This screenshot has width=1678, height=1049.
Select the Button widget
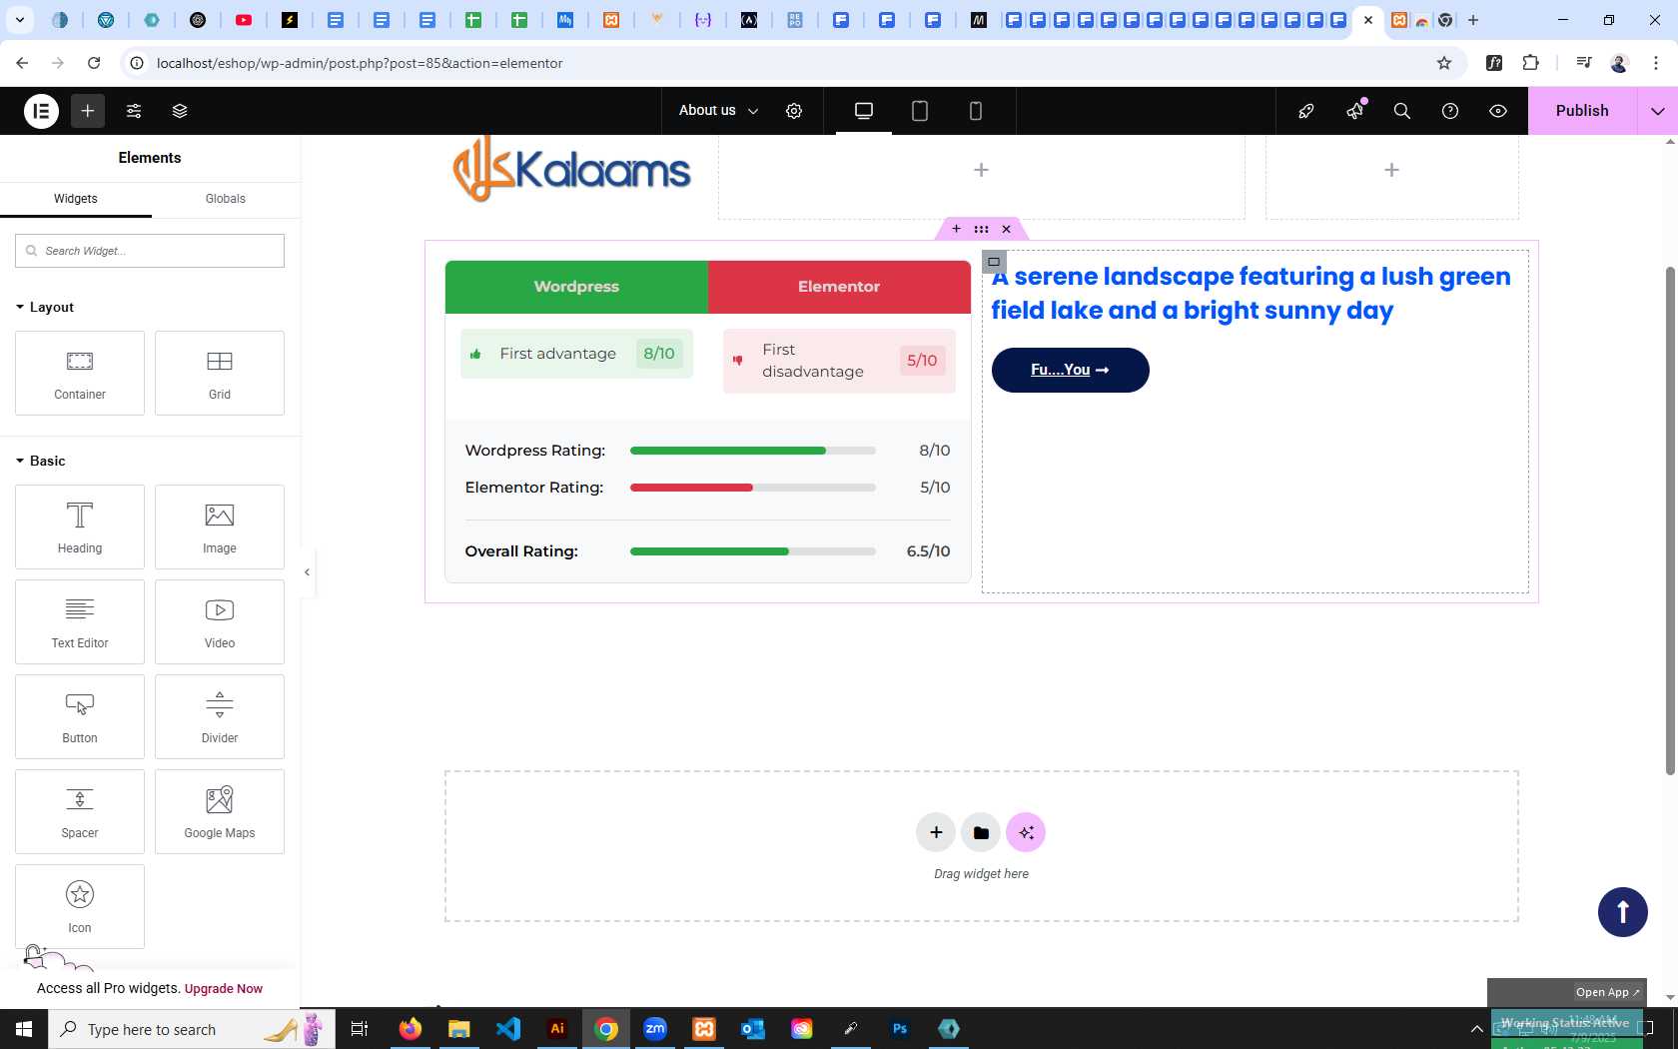tap(80, 716)
